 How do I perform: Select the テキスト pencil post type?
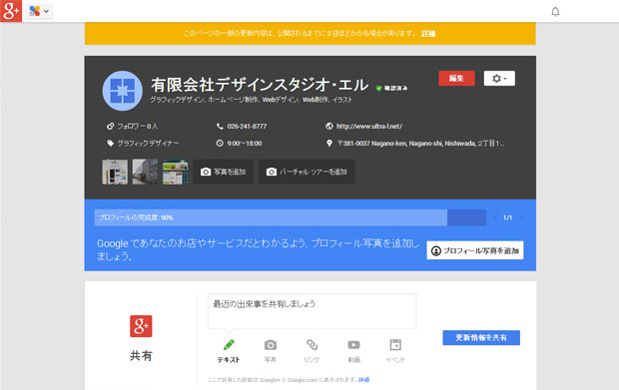click(x=229, y=350)
